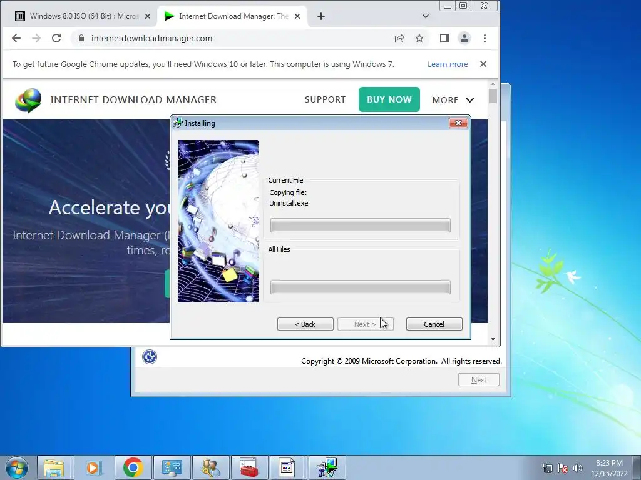Click the network tray icon
Viewport: 641px width, 480px height.
[x=547, y=468]
